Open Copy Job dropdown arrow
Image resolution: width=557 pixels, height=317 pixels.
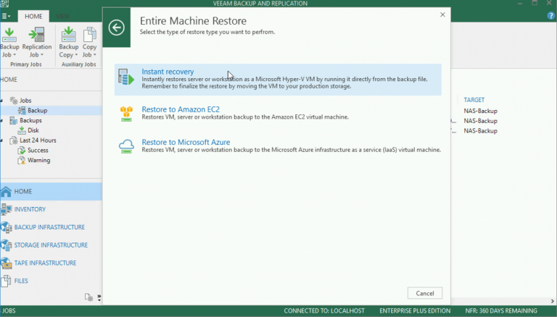click(94, 55)
